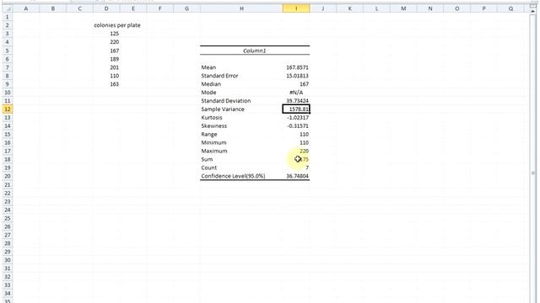Select the value 39.73424

(296, 101)
